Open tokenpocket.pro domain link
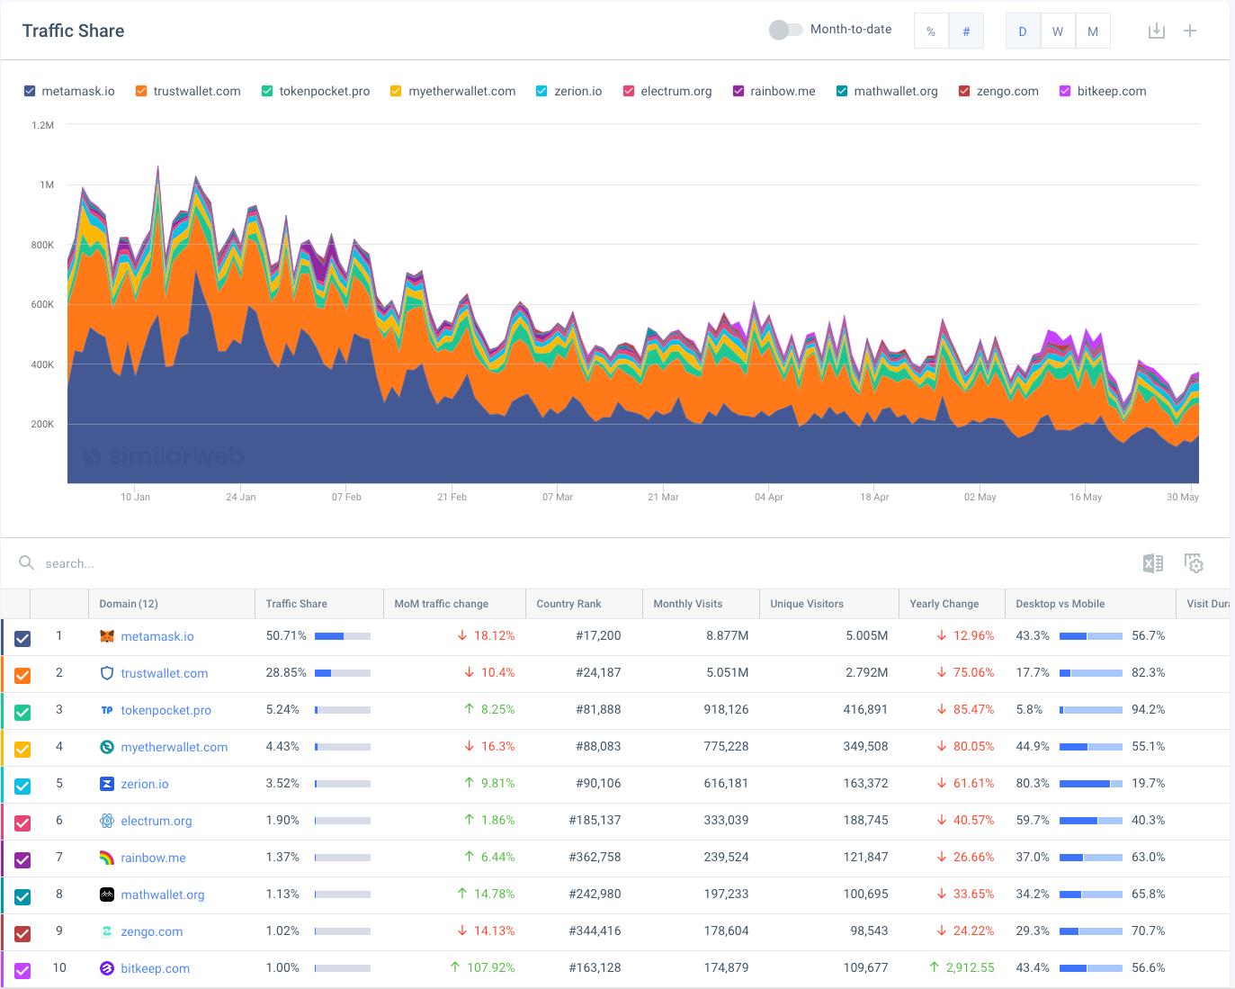Screen dimensions: 1235x989 coord(166,710)
